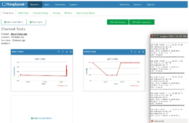Open the Channels dropdown menu

[35, 5]
